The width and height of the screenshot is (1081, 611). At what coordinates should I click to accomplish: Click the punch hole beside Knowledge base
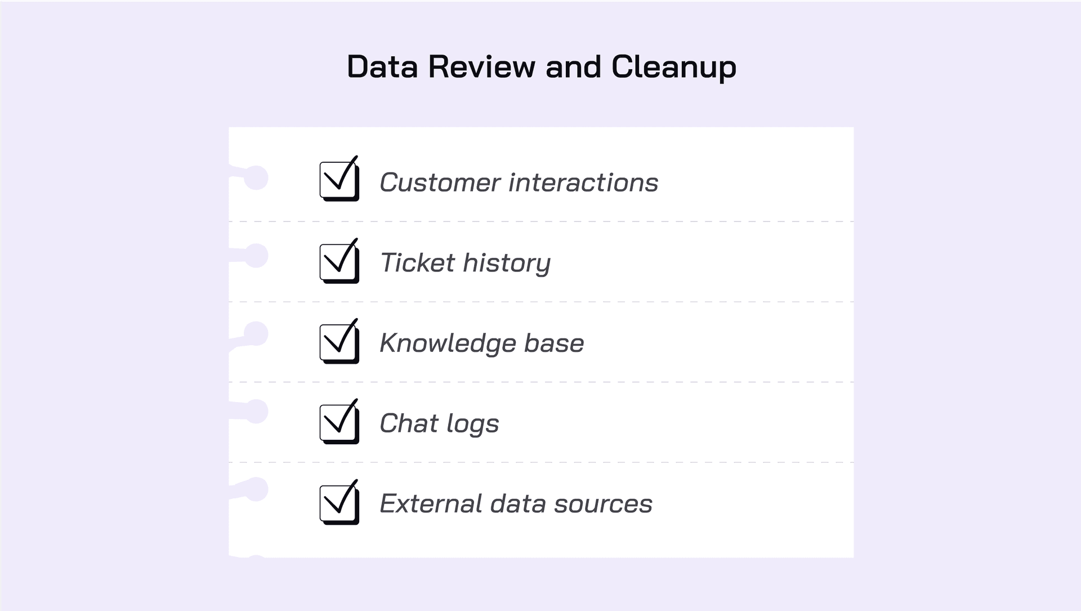tap(256, 334)
